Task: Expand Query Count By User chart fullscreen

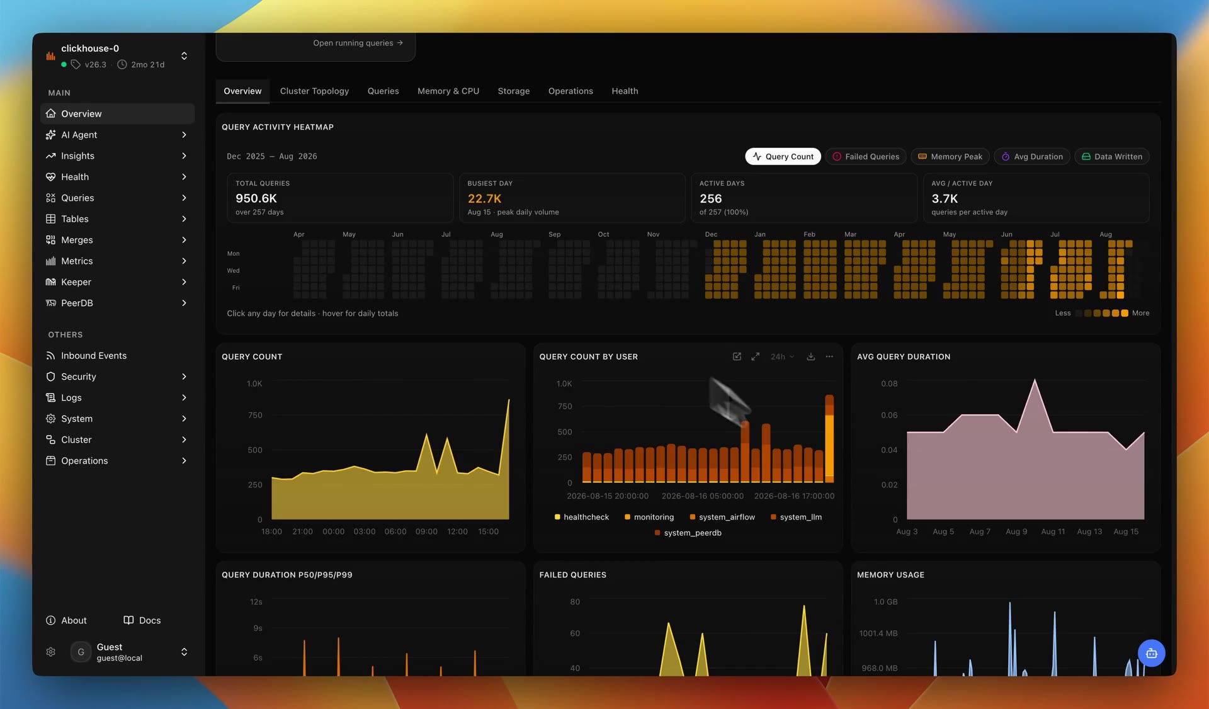Action: pos(755,356)
